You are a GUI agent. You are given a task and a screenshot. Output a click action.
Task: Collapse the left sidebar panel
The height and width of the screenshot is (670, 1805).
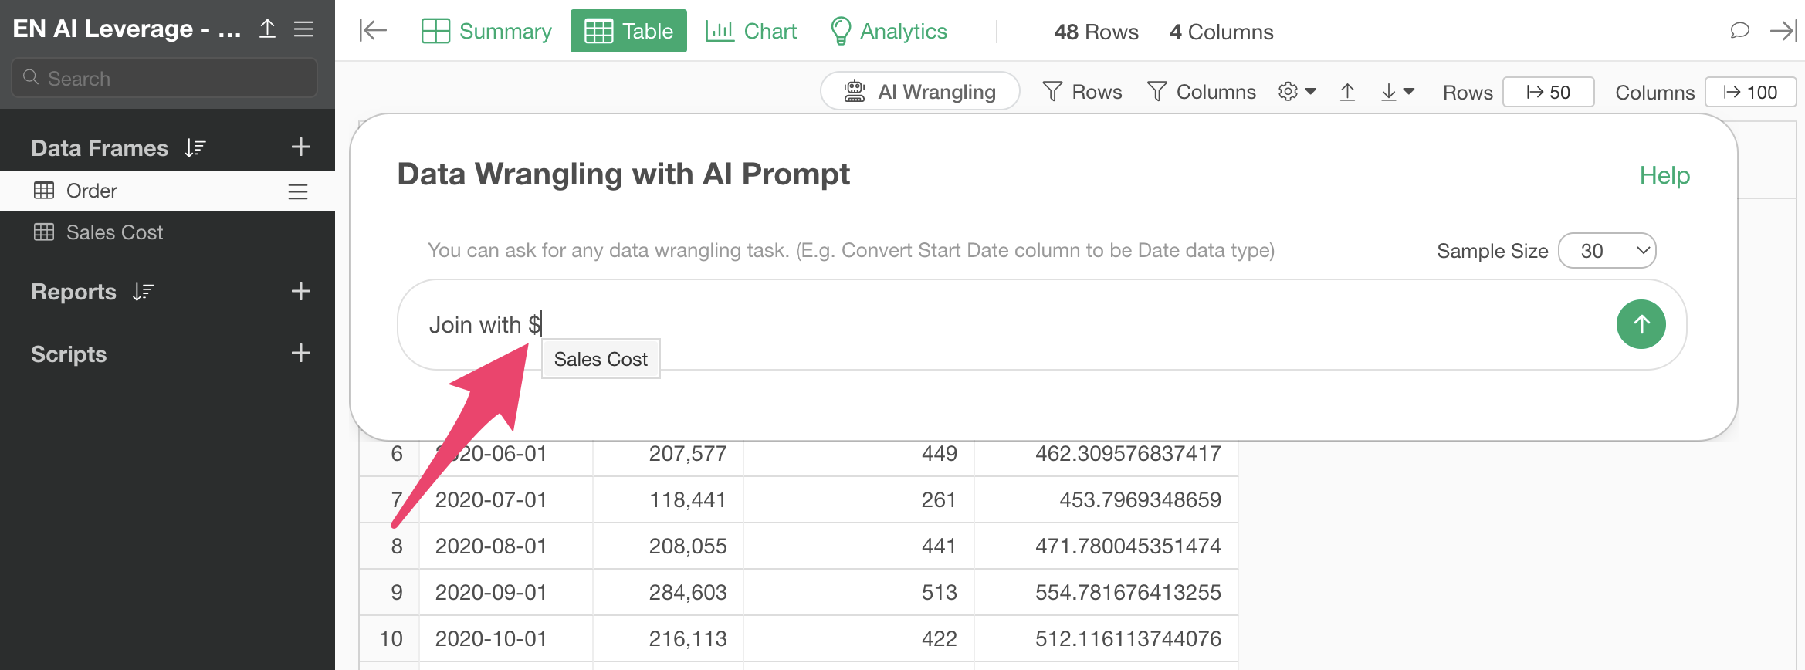coord(373,31)
